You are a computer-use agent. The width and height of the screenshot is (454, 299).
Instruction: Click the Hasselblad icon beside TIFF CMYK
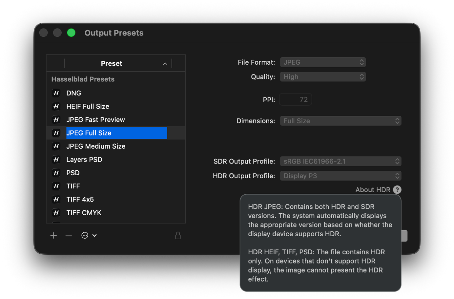point(56,213)
